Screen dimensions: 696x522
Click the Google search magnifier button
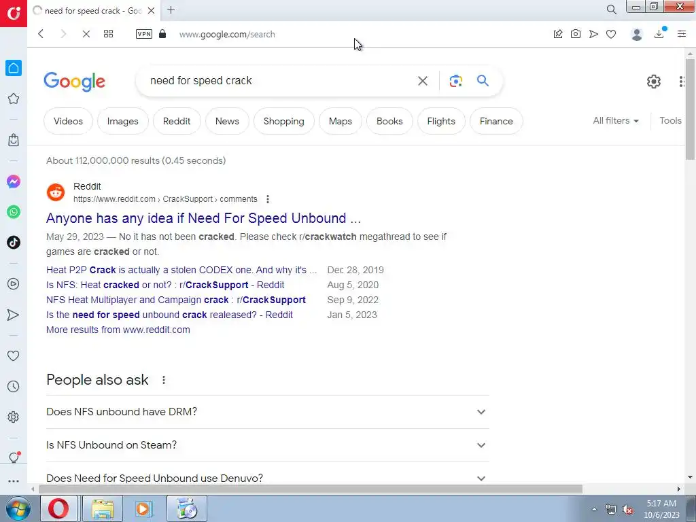[x=483, y=80]
